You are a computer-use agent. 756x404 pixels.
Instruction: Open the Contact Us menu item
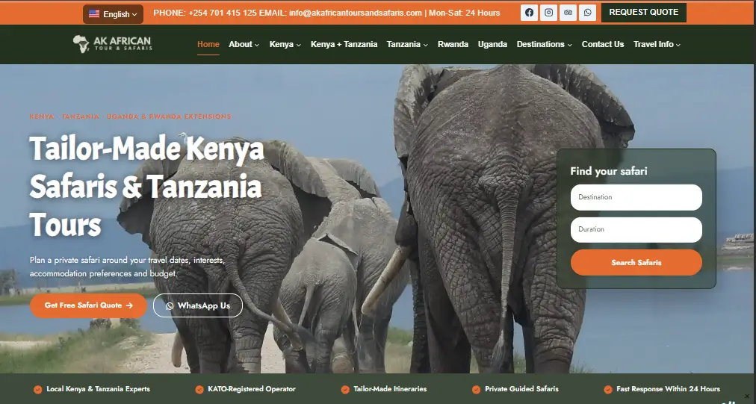[603, 44]
